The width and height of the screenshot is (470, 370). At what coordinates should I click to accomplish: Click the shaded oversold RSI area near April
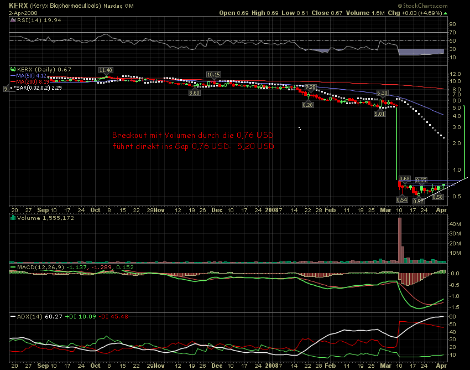tap(420, 52)
